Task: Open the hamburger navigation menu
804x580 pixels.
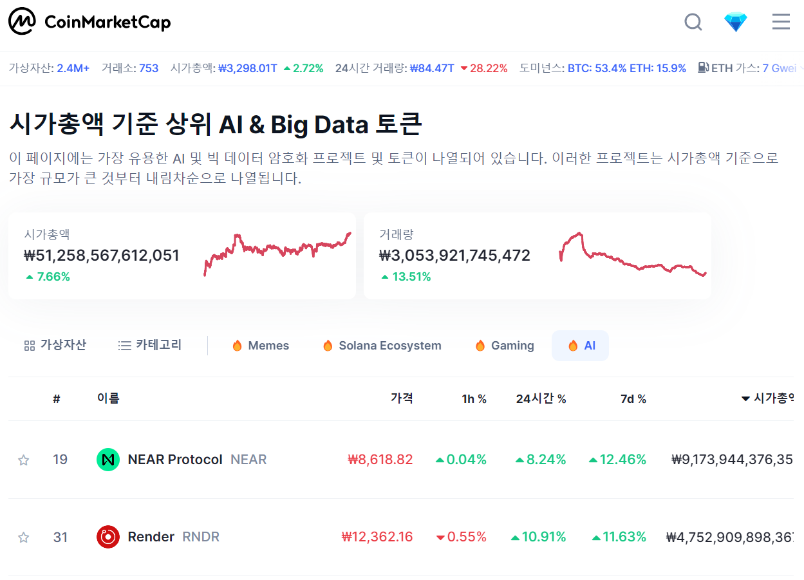Action: click(781, 21)
